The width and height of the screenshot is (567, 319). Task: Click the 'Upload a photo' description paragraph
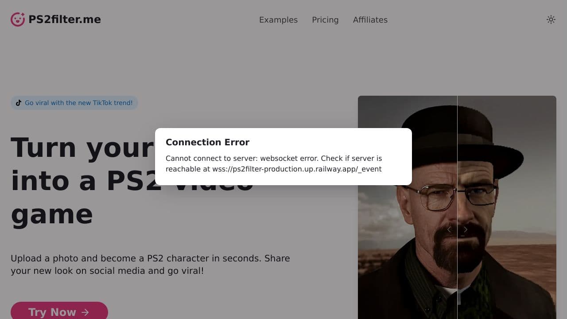[150, 265]
